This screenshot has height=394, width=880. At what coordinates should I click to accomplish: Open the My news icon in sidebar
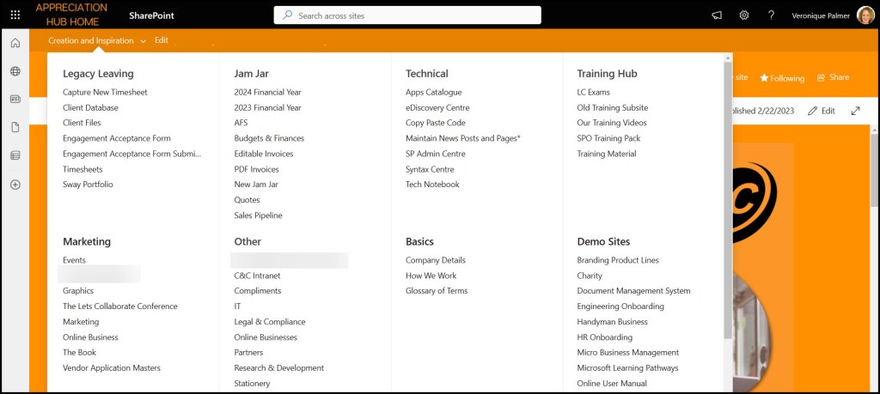click(15, 99)
